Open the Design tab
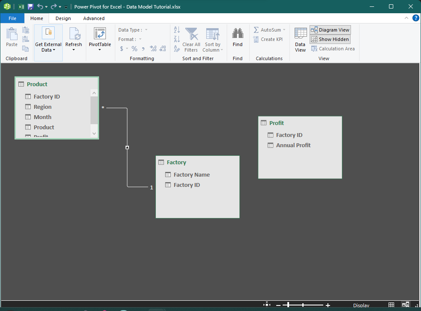The height and width of the screenshot is (311, 421). (63, 18)
